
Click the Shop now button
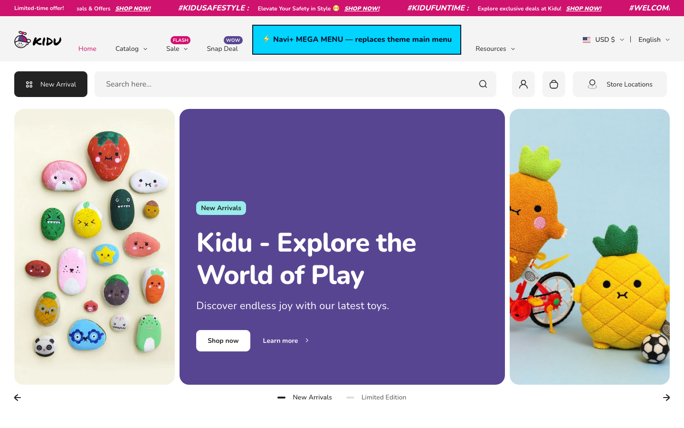[223, 340]
